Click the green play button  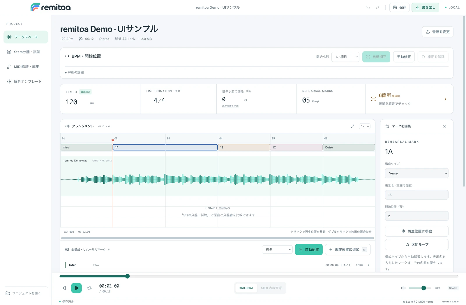[76, 288]
